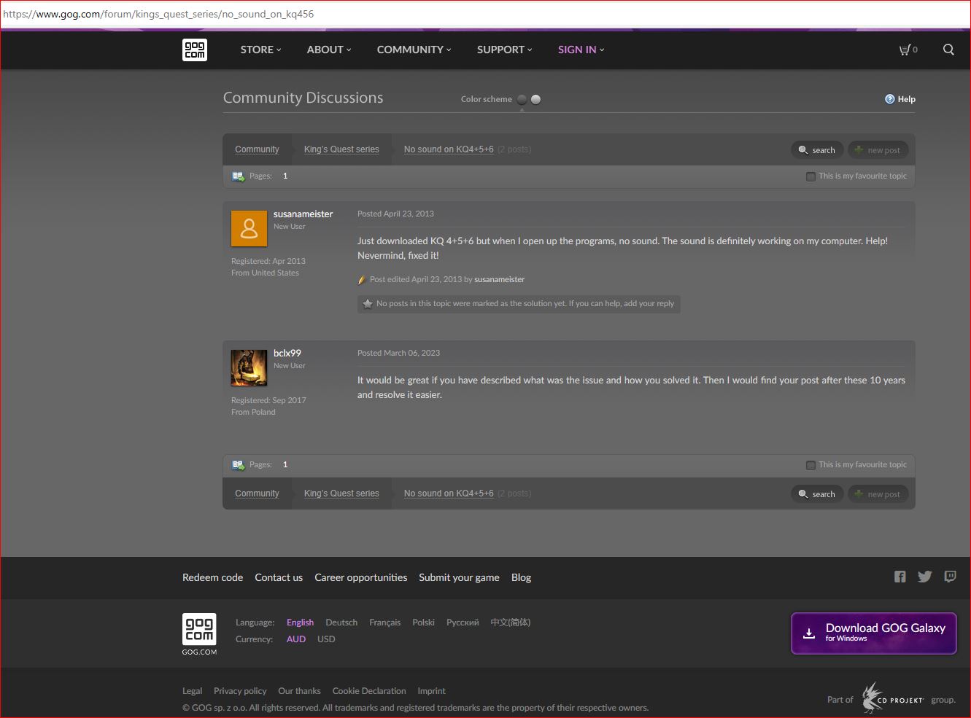Tick bottom 'This is my favourite topic' checkbox
Screen dimensions: 971x718
811,465
